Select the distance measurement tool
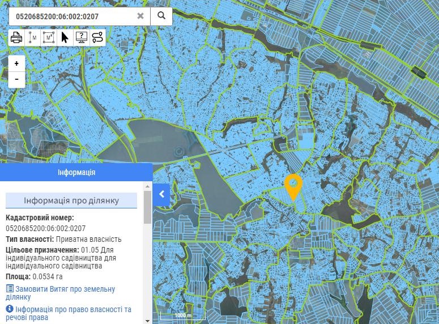439x324 pixels. tap(33, 38)
